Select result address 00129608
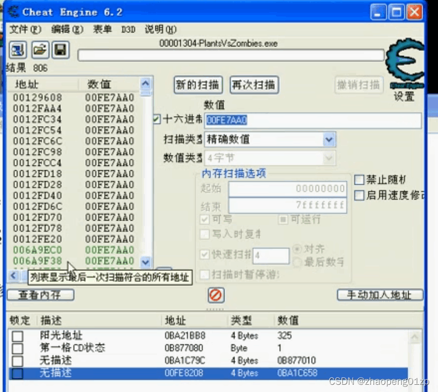The height and width of the screenshot is (392, 438). point(38,98)
